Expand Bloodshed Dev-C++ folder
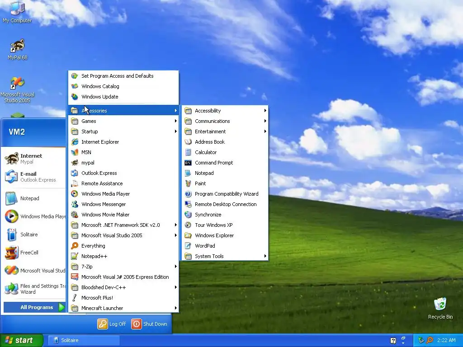The image size is (463, 347). [123, 287]
